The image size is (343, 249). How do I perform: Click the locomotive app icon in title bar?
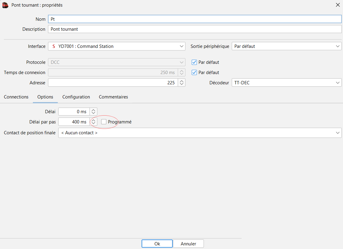point(5,5)
